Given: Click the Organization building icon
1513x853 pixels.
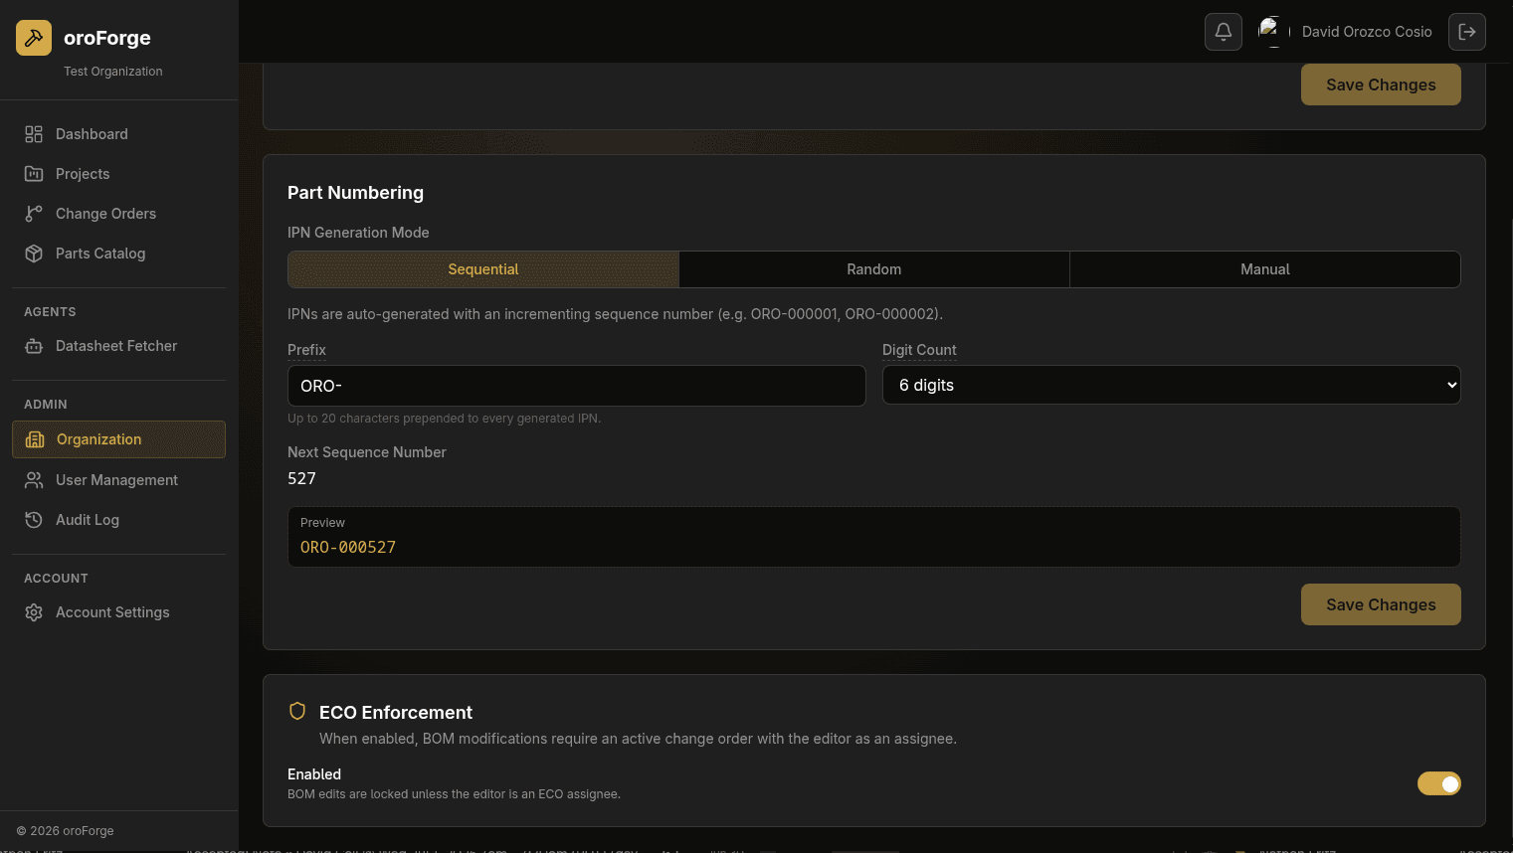Looking at the screenshot, I should [35, 439].
